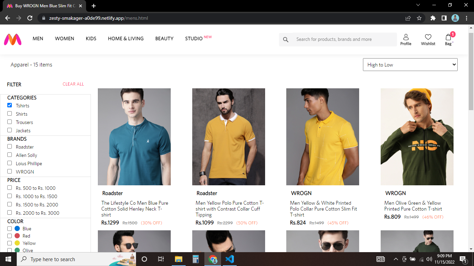Check Rs. 2000 to Rs. 3000 price filter
The image size is (474, 266).
pyautogui.click(x=10, y=213)
